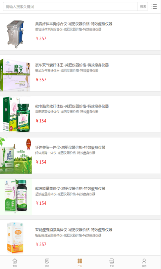Open 美容纤体丰胸综合仪 product title
This screenshot has height=269, width=161.
(x=73, y=24)
